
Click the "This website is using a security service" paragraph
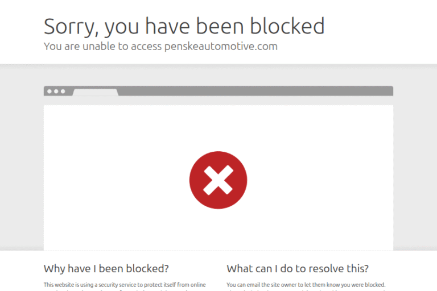[125, 285]
